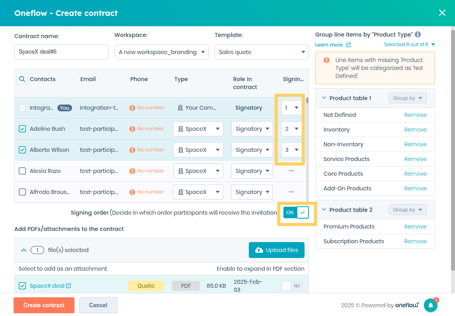Click the file count badge showing 1
This screenshot has width=455, height=316.
click(x=37, y=250)
